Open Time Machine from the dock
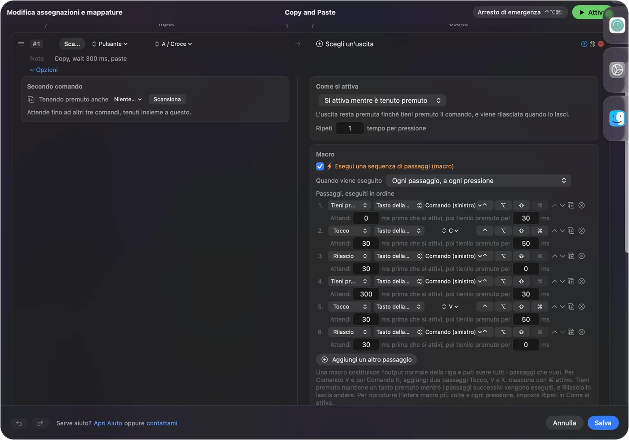629x440 pixels. tap(617, 25)
